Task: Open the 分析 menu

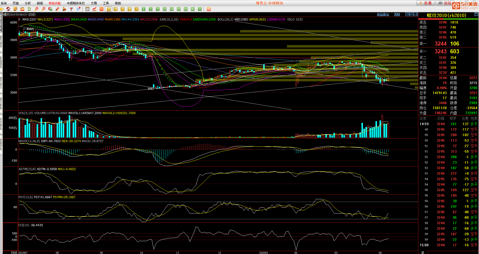Action: point(28,3)
